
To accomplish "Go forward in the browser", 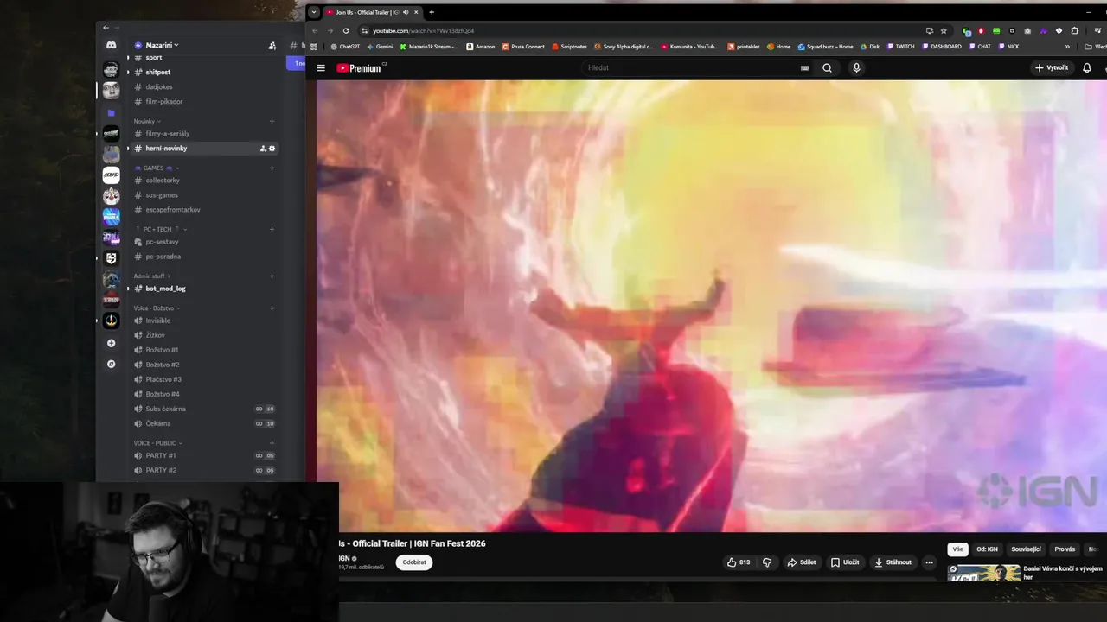I will [330, 30].
